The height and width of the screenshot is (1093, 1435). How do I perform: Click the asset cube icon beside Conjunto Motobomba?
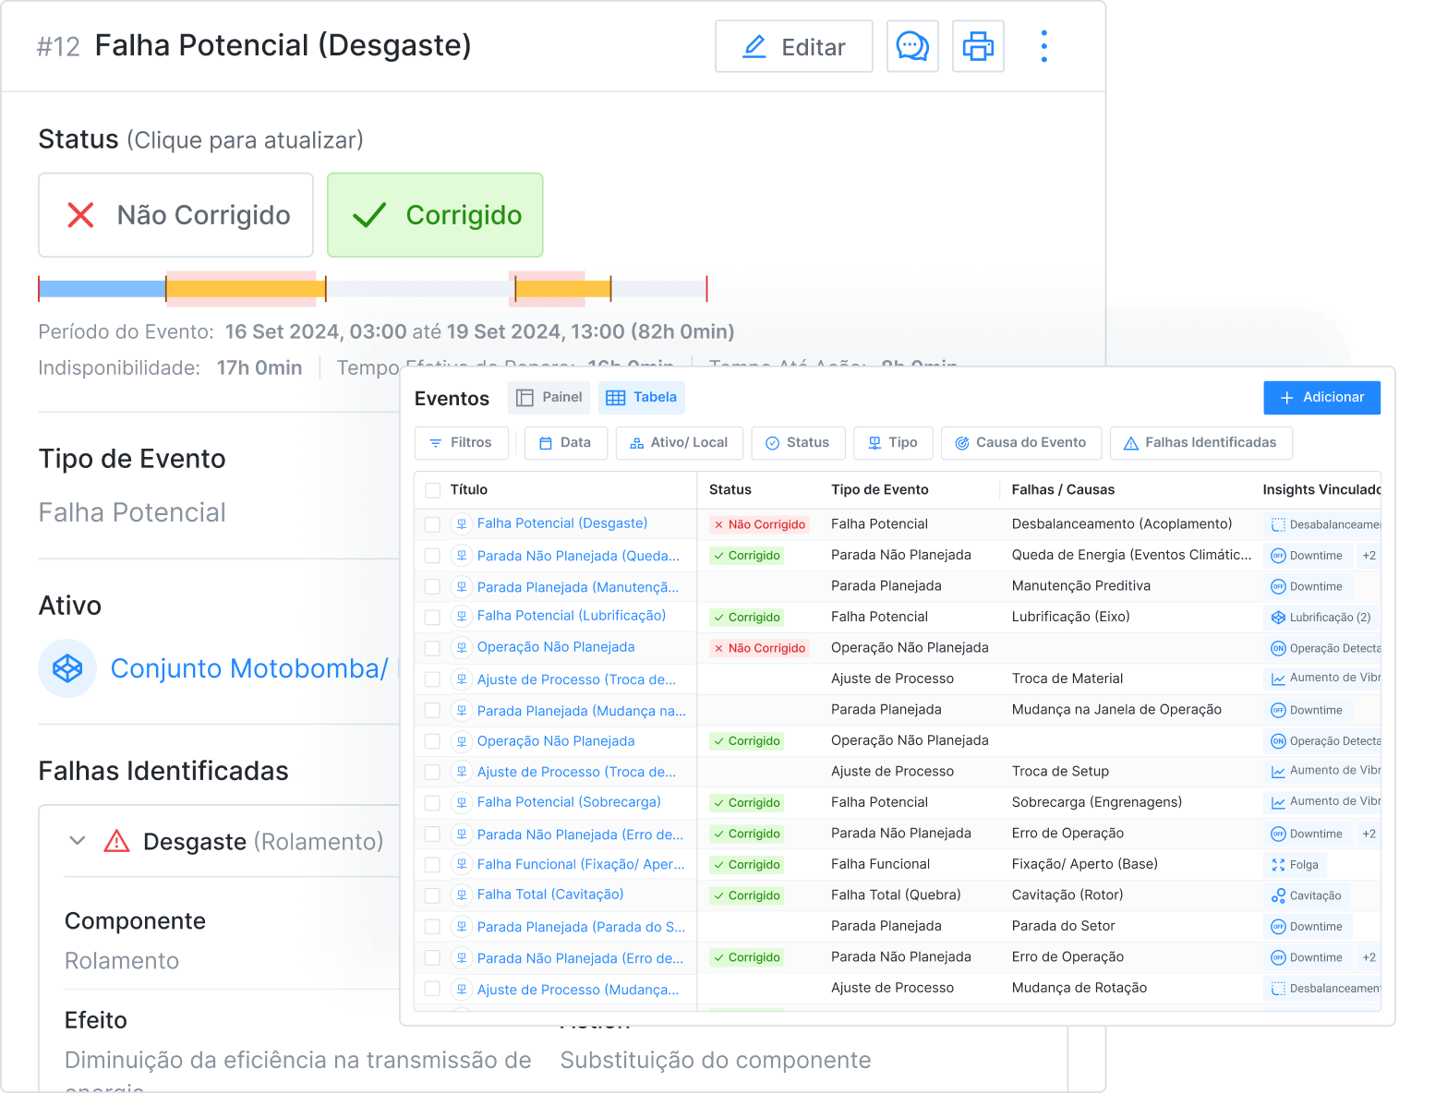point(67,668)
